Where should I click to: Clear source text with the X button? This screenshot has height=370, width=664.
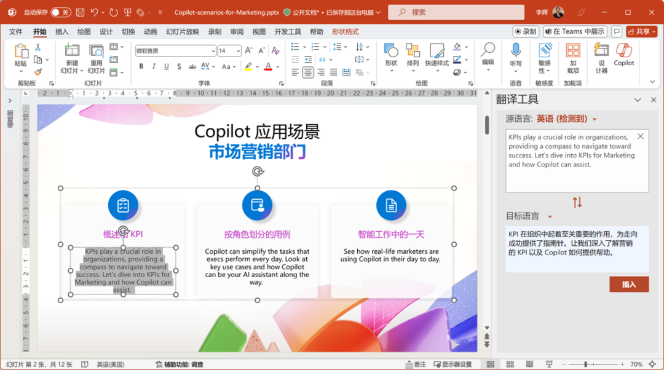click(x=640, y=136)
